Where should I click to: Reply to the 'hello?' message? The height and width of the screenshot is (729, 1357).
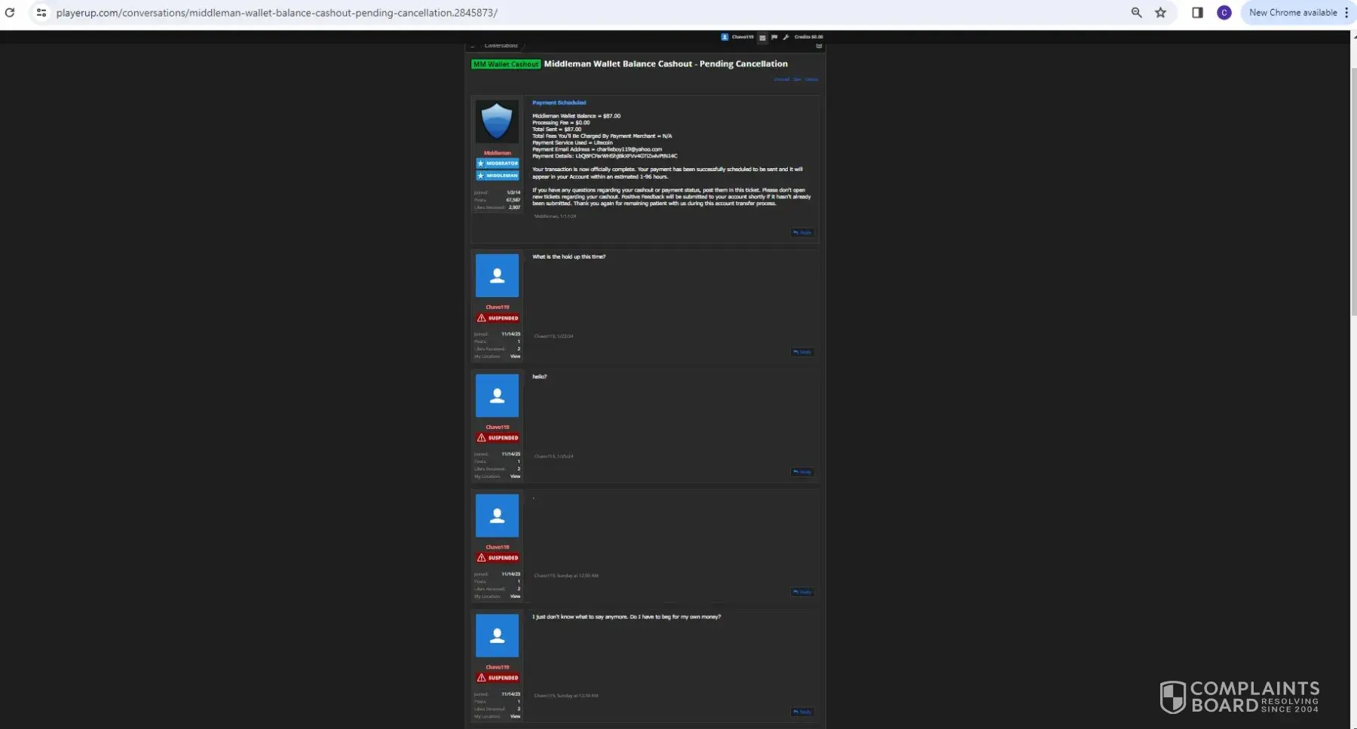[802, 472]
